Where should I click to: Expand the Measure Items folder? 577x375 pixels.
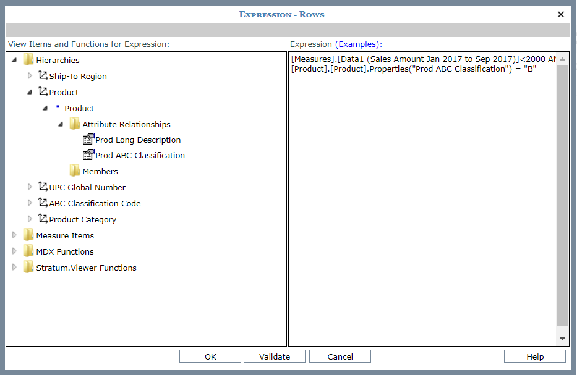[x=15, y=235]
